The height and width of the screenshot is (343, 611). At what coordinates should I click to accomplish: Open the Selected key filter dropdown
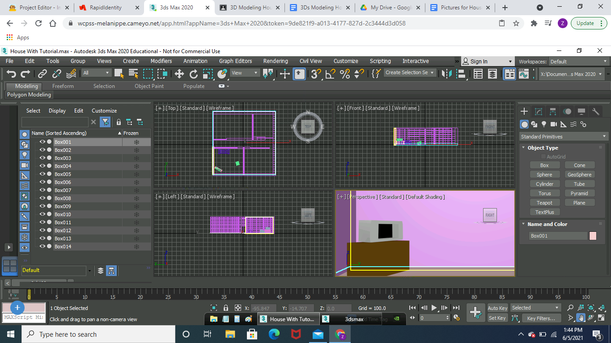click(x=535, y=308)
